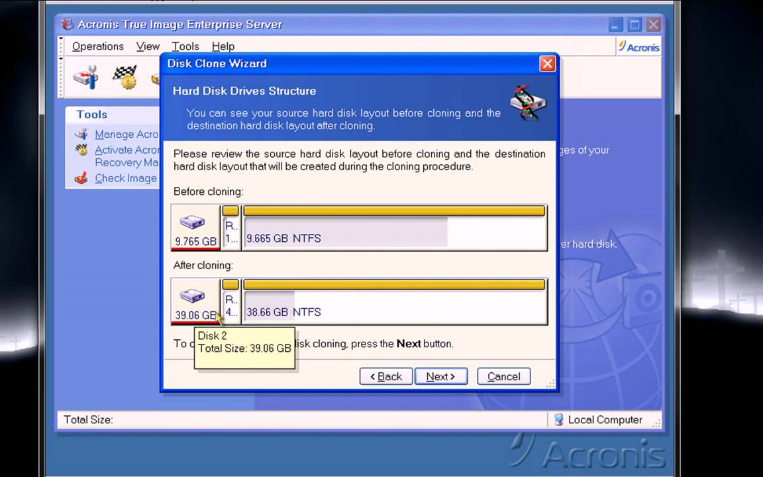This screenshot has height=477, width=763.
Task: Select the 38.66 GB NTFS partition
Action: pos(393,301)
